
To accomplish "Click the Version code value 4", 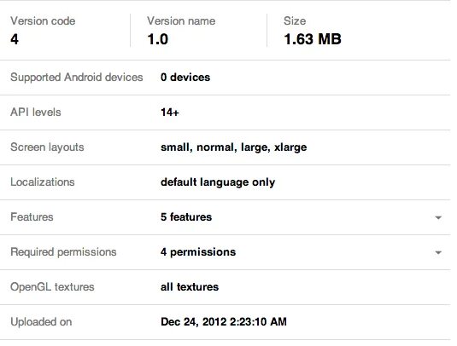I will pos(15,39).
